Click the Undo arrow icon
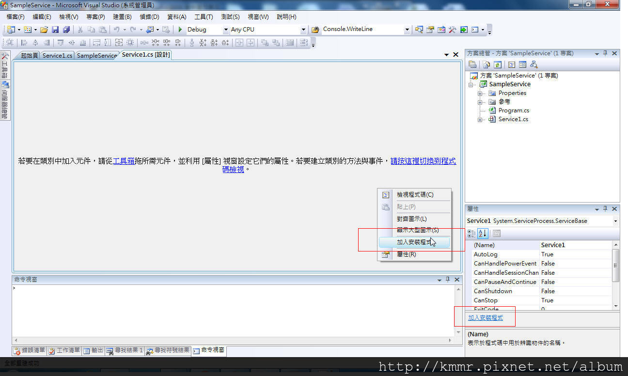Screen dimensions: 628x376 coord(116,30)
